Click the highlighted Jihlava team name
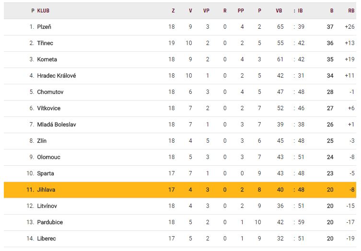Viewport: 361px width, 251px height. tap(46, 190)
